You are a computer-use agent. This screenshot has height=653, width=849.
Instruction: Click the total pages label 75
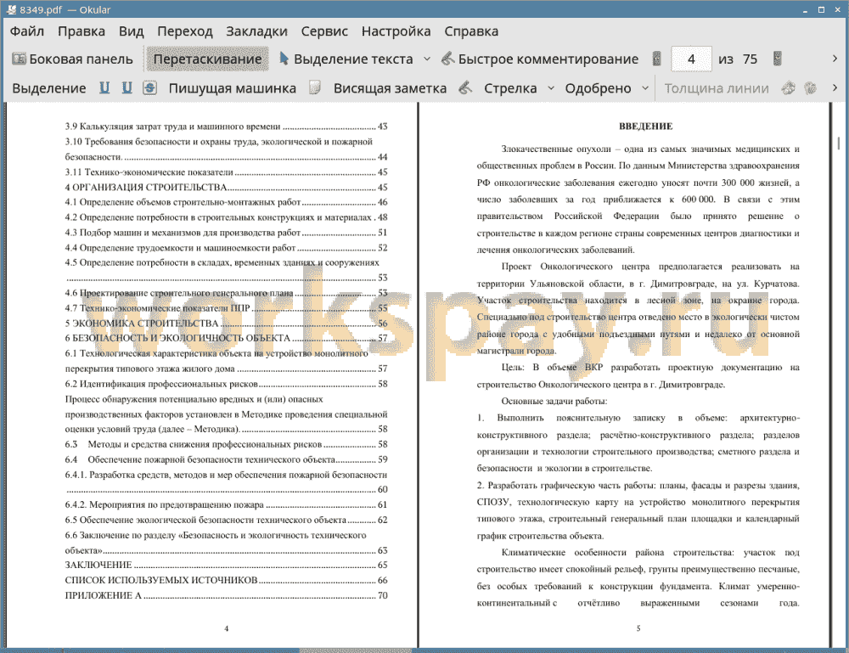coord(750,59)
